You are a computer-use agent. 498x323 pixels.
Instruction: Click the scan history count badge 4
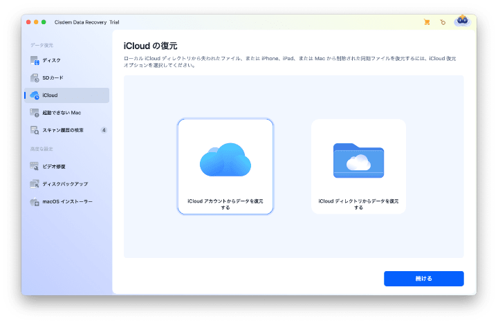104,129
